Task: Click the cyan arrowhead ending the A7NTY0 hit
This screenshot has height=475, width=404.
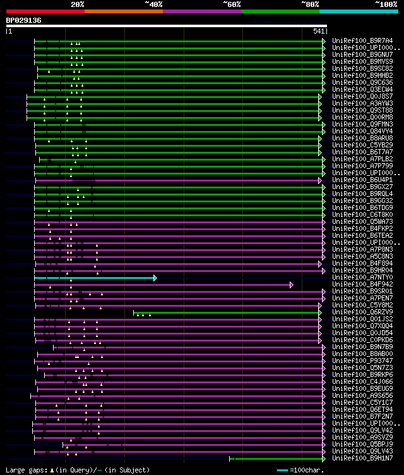Action: coord(155,278)
